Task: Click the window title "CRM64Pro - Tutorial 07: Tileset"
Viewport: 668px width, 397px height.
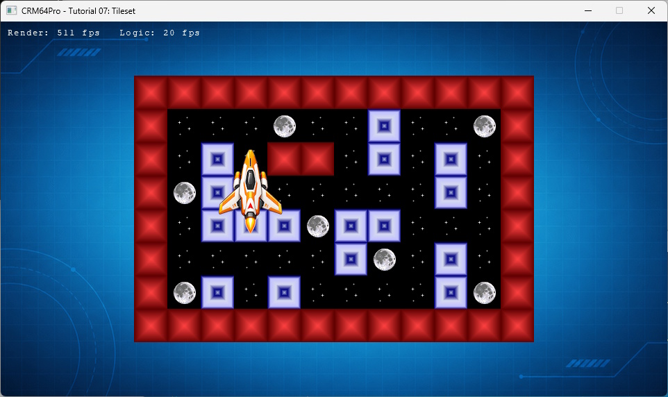Action: [x=78, y=11]
